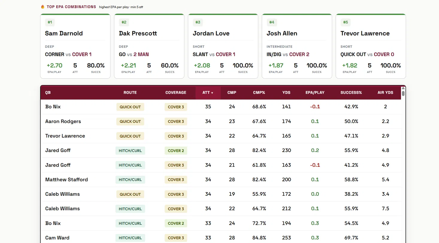Click the COVER 3 tag in Cam Ward's row
The image size is (439, 243).
pos(176,238)
